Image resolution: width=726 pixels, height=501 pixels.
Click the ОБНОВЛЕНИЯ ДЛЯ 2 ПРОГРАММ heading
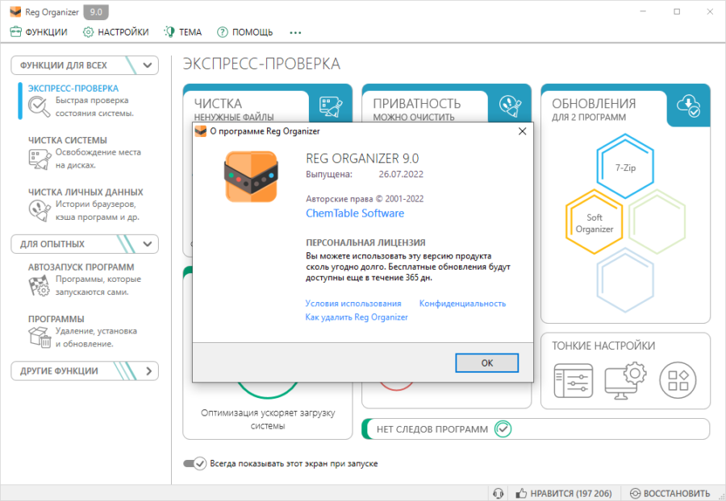[x=594, y=110]
